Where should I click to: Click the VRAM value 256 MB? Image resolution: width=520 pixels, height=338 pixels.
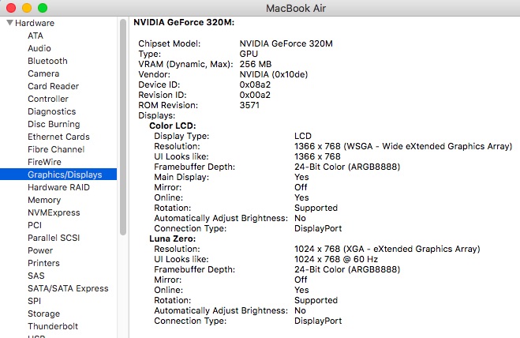(x=256, y=64)
